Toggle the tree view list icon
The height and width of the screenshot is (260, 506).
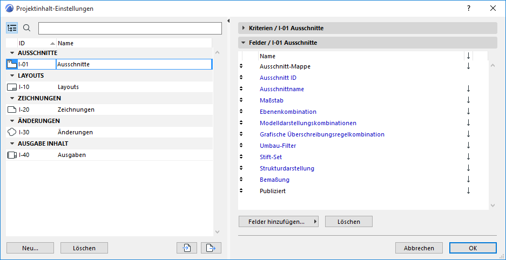click(12, 28)
